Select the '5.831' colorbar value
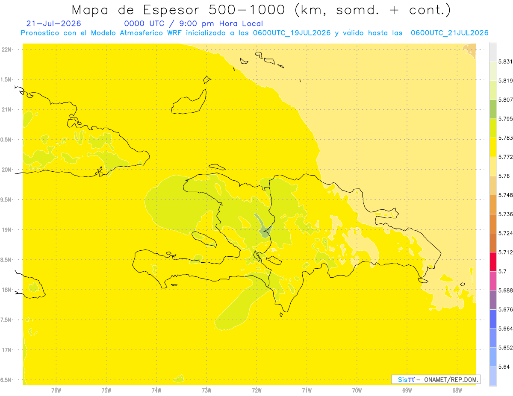The height and width of the screenshot is (396, 513). coord(505,62)
